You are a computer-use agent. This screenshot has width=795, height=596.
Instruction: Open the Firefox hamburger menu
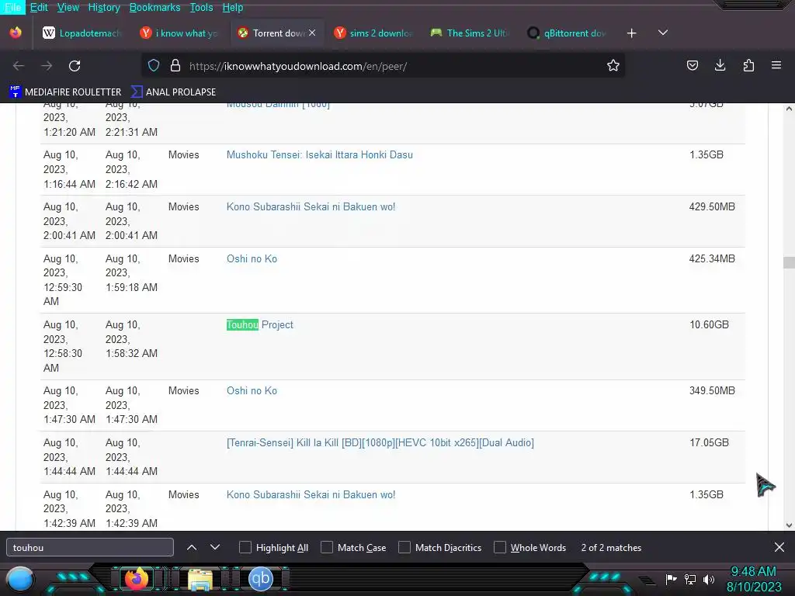pyautogui.click(x=776, y=65)
